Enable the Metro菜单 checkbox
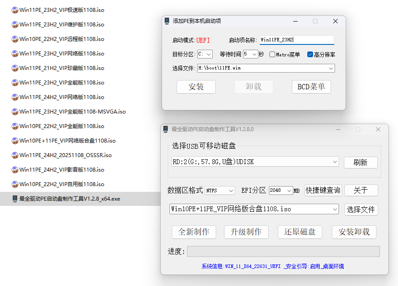This screenshot has height=286, width=398. [272, 55]
